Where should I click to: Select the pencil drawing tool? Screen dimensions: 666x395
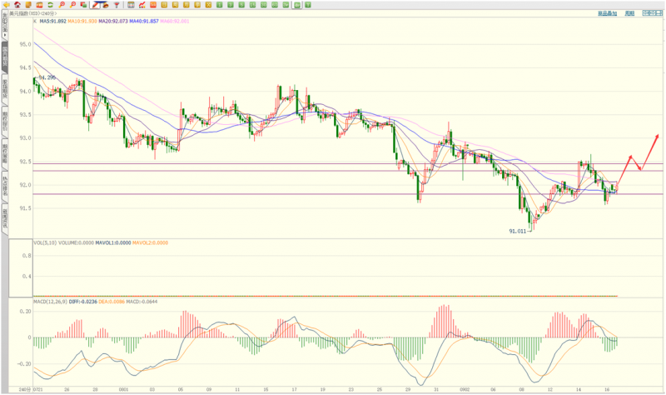point(96,5)
